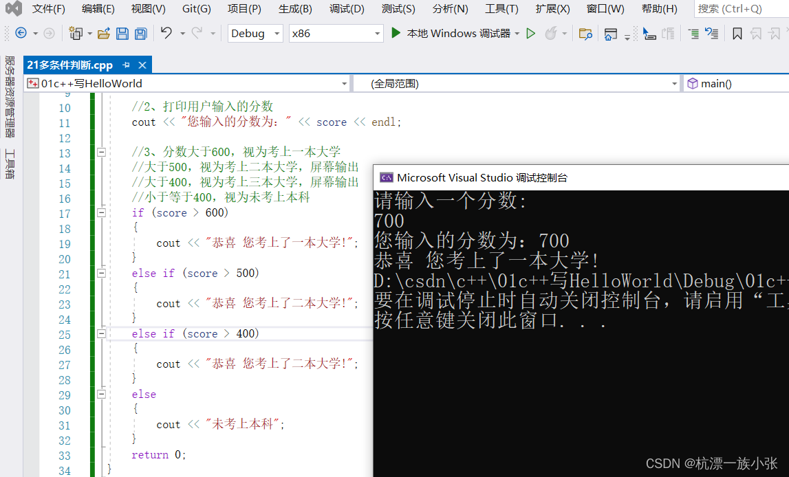Collapse the else if block at line 25
This screenshot has height=477, width=789.
[x=101, y=334]
